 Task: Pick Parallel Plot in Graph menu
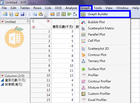pyautogui.click(x=97, y=35)
